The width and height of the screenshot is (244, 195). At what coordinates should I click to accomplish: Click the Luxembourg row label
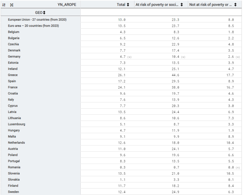pyautogui.click(x=17, y=124)
